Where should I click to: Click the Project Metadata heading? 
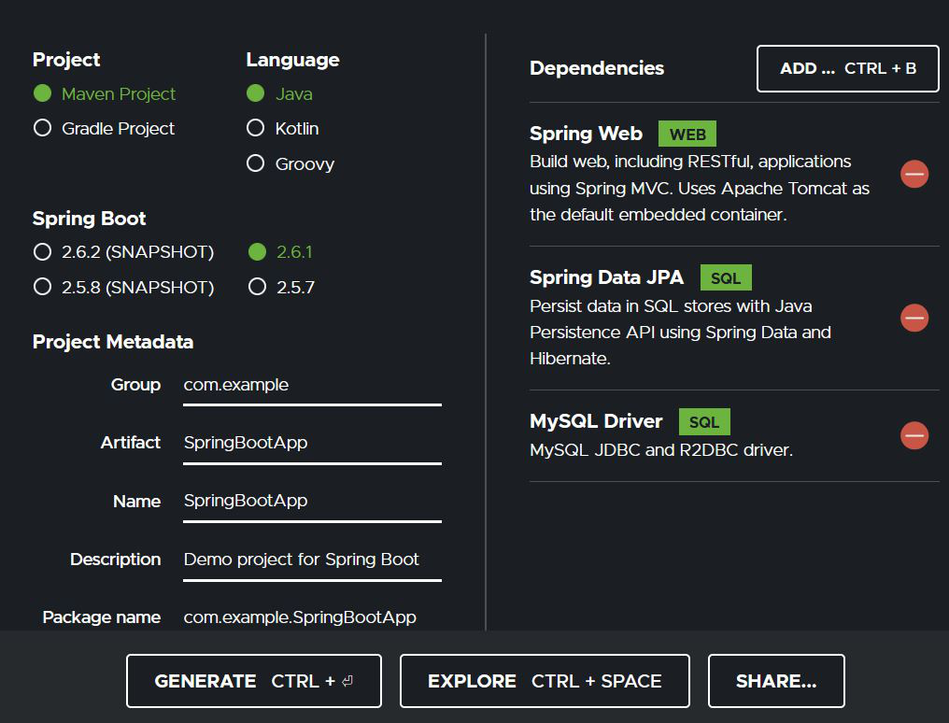pyautogui.click(x=113, y=342)
